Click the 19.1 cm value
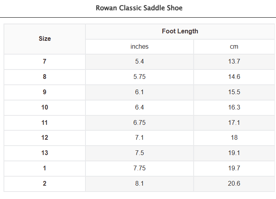 tap(234, 153)
